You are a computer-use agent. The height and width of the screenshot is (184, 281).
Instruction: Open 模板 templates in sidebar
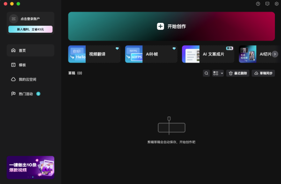[x=30, y=65]
